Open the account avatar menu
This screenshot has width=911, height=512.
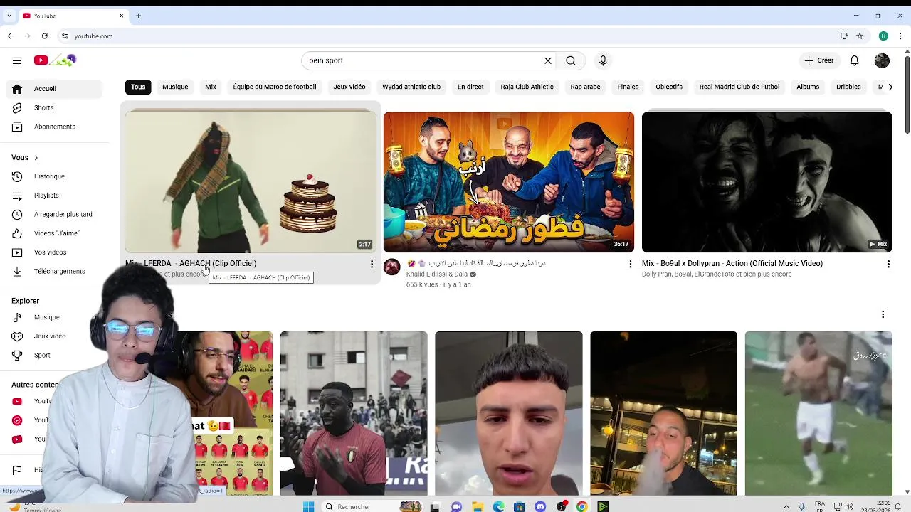(x=882, y=60)
